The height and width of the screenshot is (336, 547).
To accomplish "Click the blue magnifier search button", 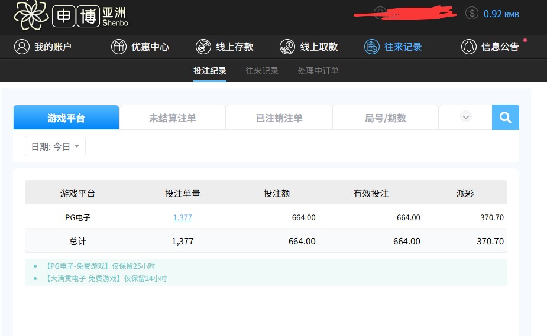I will (x=505, y=118).
